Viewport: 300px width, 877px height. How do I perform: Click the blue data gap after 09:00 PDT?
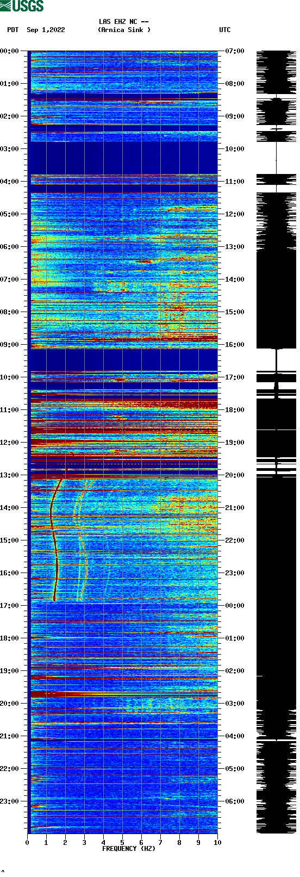click(x=123, y=360)
